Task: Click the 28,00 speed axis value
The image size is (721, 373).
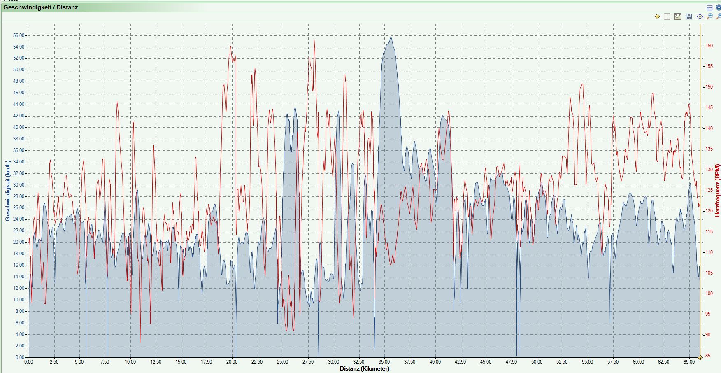Action: tap(19, 196)
